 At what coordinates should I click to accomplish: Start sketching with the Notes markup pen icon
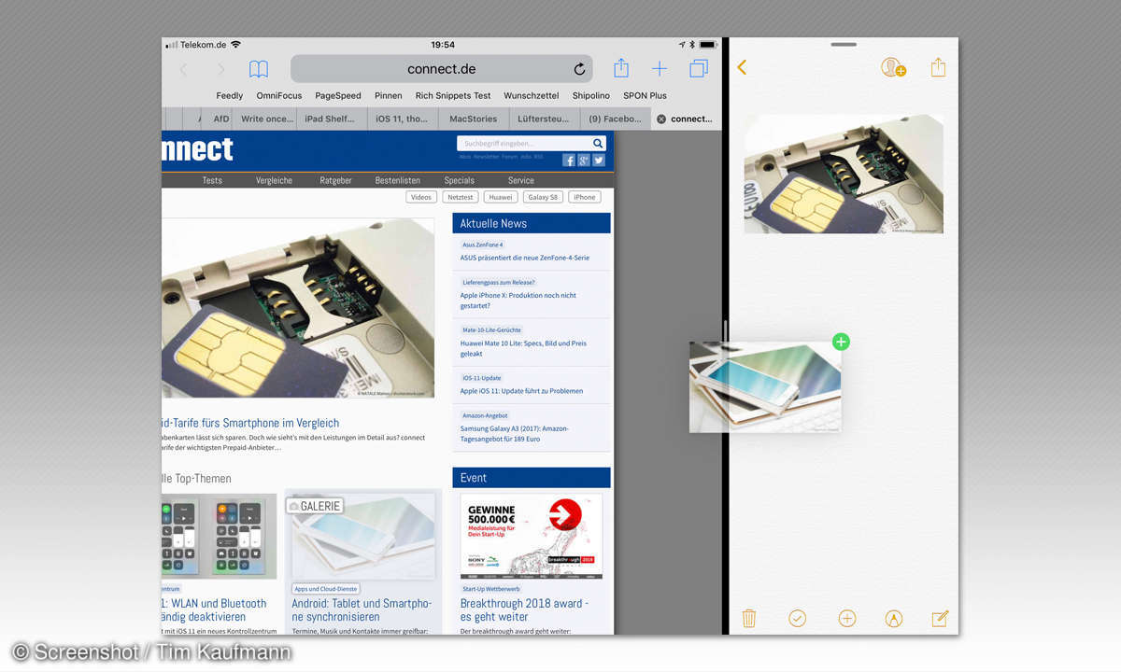[894, 618]
